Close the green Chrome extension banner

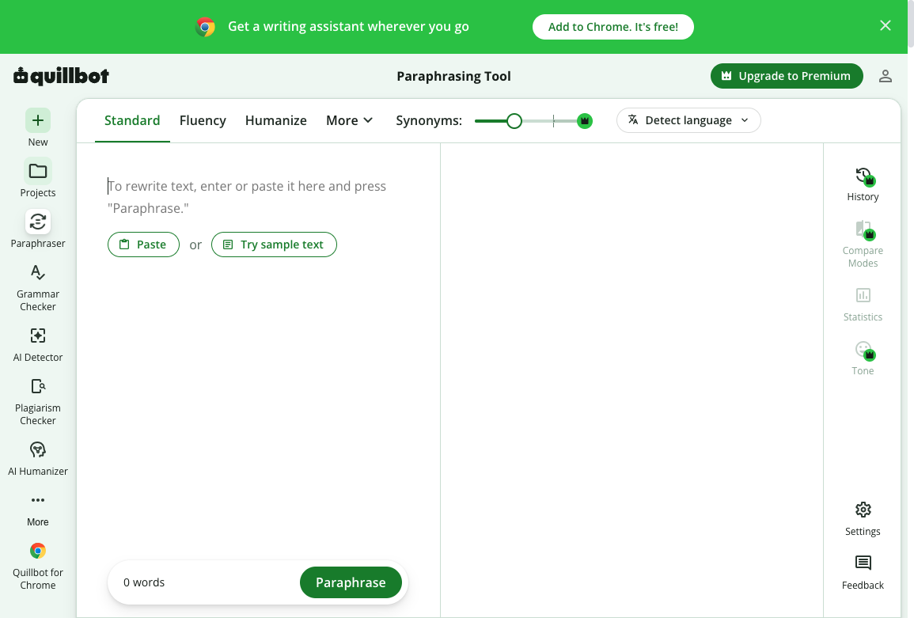[x=885, y=25]
